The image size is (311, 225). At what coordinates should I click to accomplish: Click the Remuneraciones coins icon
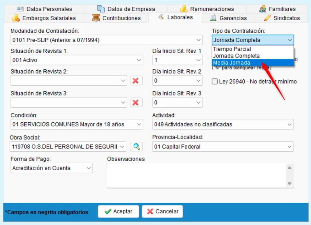(184, 9)
